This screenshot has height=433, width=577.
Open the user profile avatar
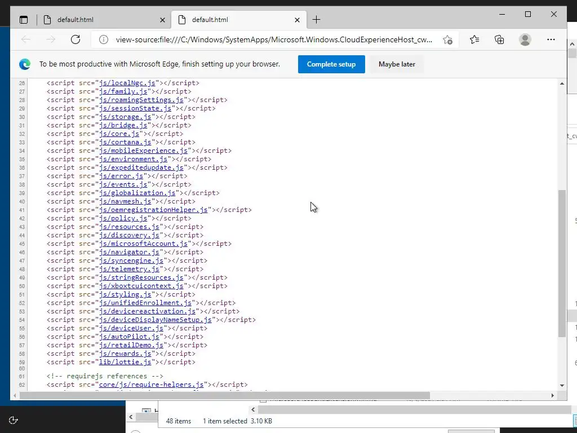click(525, 39)
